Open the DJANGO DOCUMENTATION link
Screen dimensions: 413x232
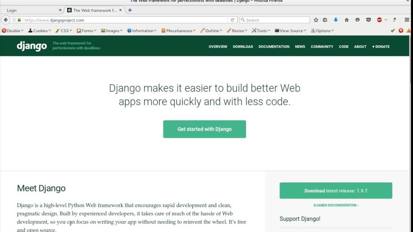pyautogui.click(x=336, y=205)
